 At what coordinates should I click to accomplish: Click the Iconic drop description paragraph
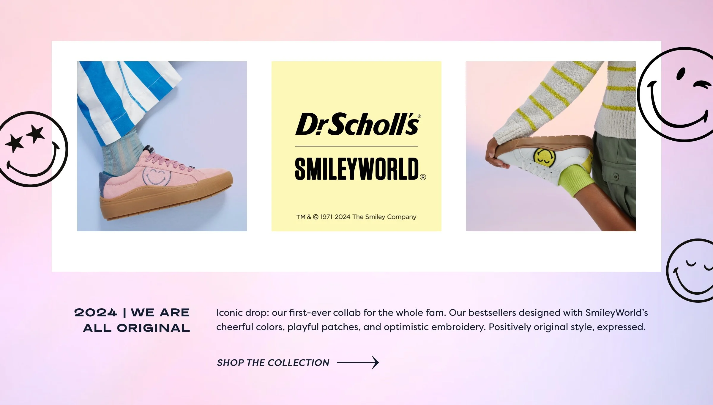coord(432,320)
